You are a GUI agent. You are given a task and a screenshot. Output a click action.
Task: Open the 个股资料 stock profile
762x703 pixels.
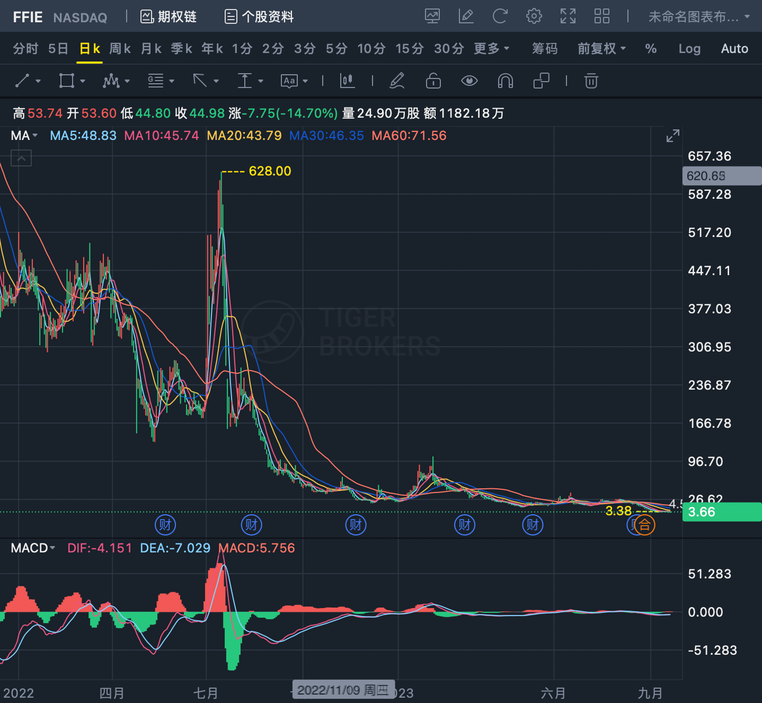259,17
